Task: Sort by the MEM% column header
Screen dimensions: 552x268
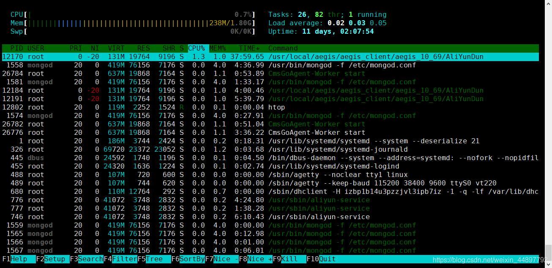Action: tap(218, 48)
